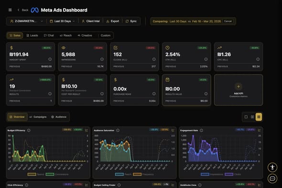Screen dimensions: 282x188
Task: Open the Audience view tab
Action: click(x=59, y=117)
